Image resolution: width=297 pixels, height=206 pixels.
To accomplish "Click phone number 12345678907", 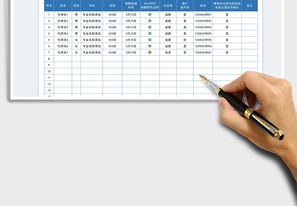I will pyautogui.click(x=203, y=52).
